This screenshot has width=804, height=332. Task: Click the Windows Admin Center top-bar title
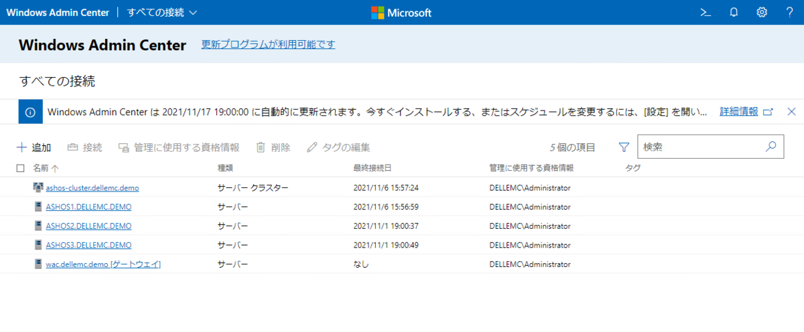pyautogui.click(x=58, y=13)
